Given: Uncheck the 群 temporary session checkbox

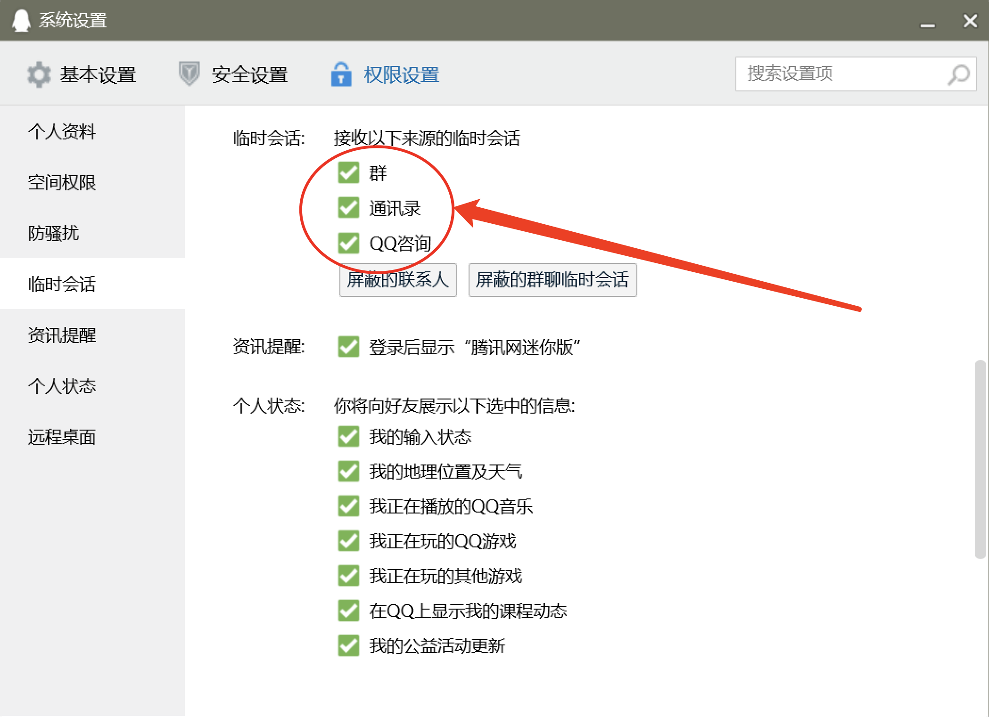Looking at the screenshot, I should 349,172.
